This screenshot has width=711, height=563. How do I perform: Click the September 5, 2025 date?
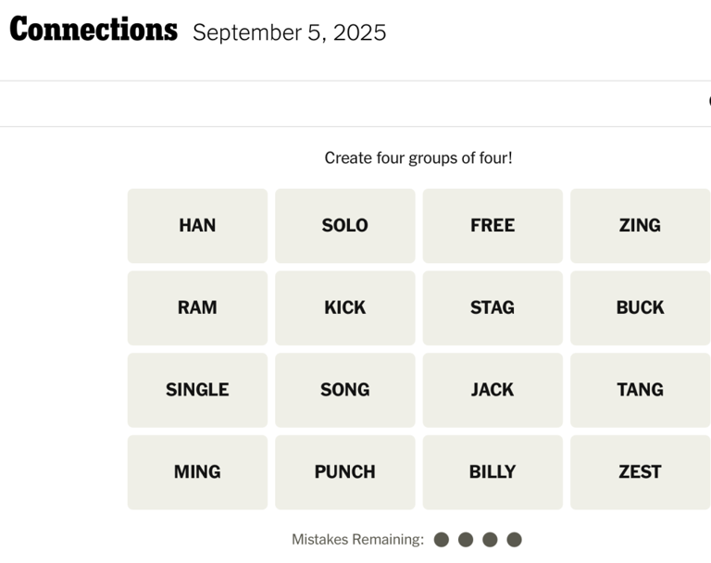click(x=290, y=33)
